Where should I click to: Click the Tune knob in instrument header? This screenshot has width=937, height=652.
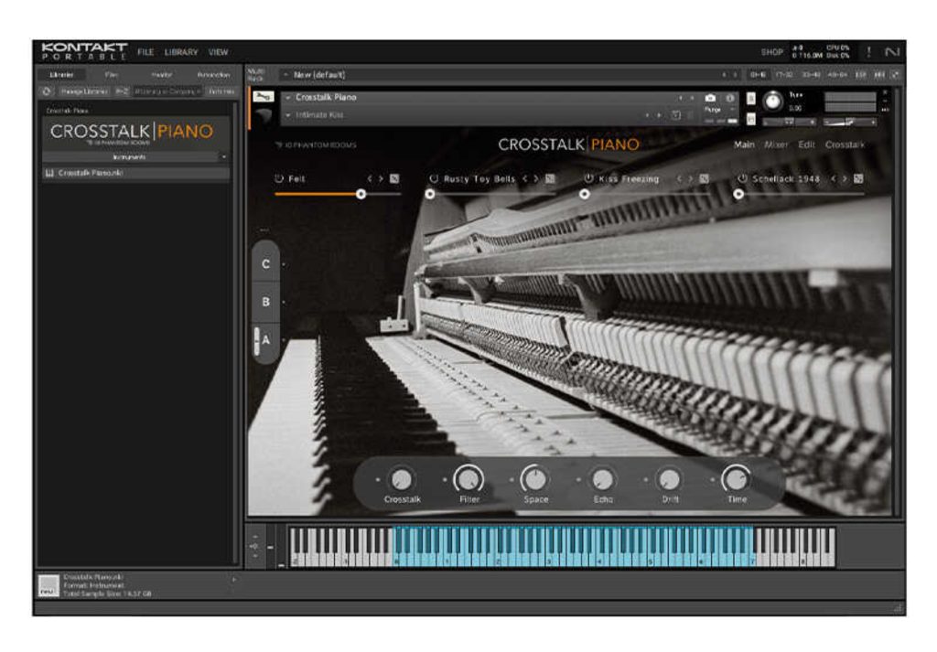point(772,101)
